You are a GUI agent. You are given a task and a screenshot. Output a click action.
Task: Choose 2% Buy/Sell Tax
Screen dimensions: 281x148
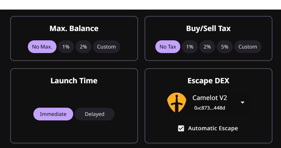tap(207, 47)
